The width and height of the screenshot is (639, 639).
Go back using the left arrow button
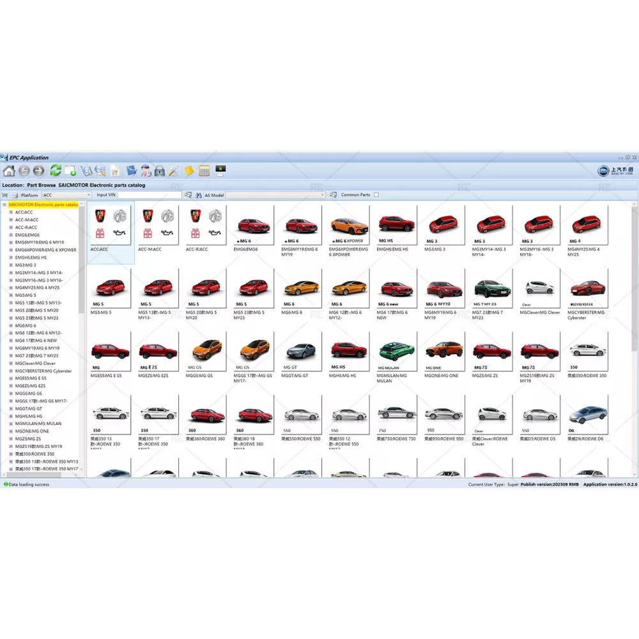click(x=24, y=171)
